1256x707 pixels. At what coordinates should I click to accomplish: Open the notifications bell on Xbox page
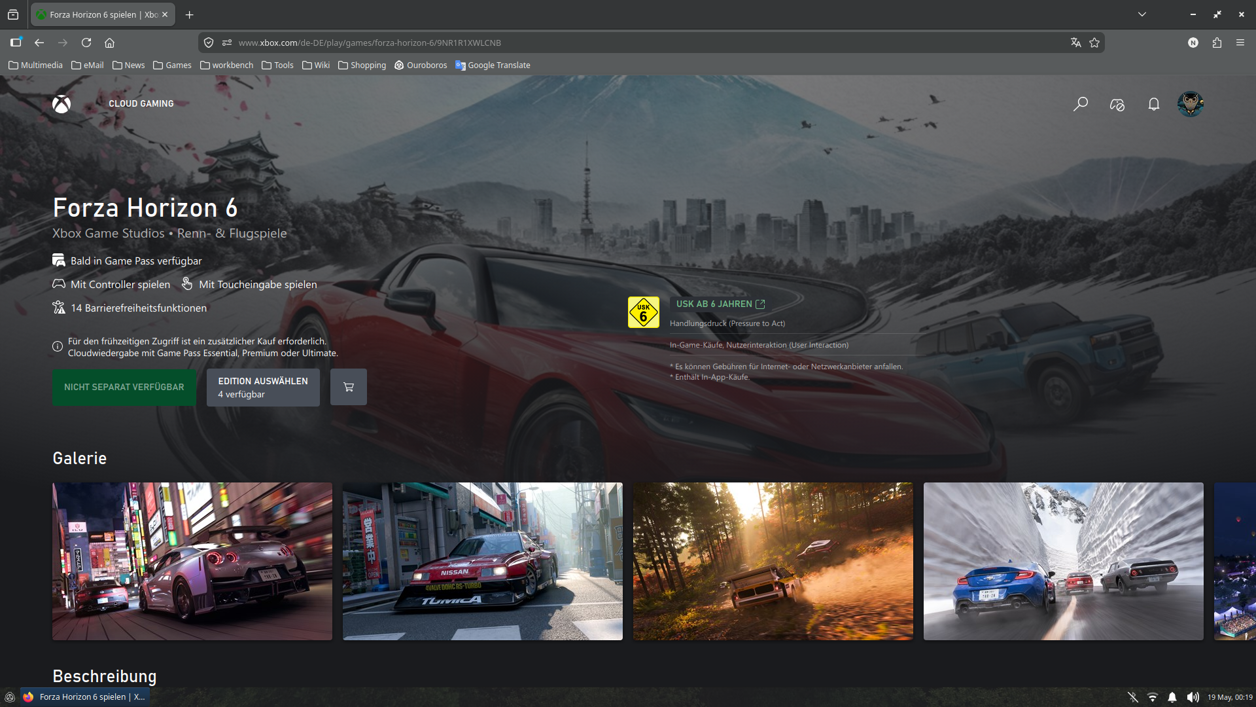coord(1154,104)
